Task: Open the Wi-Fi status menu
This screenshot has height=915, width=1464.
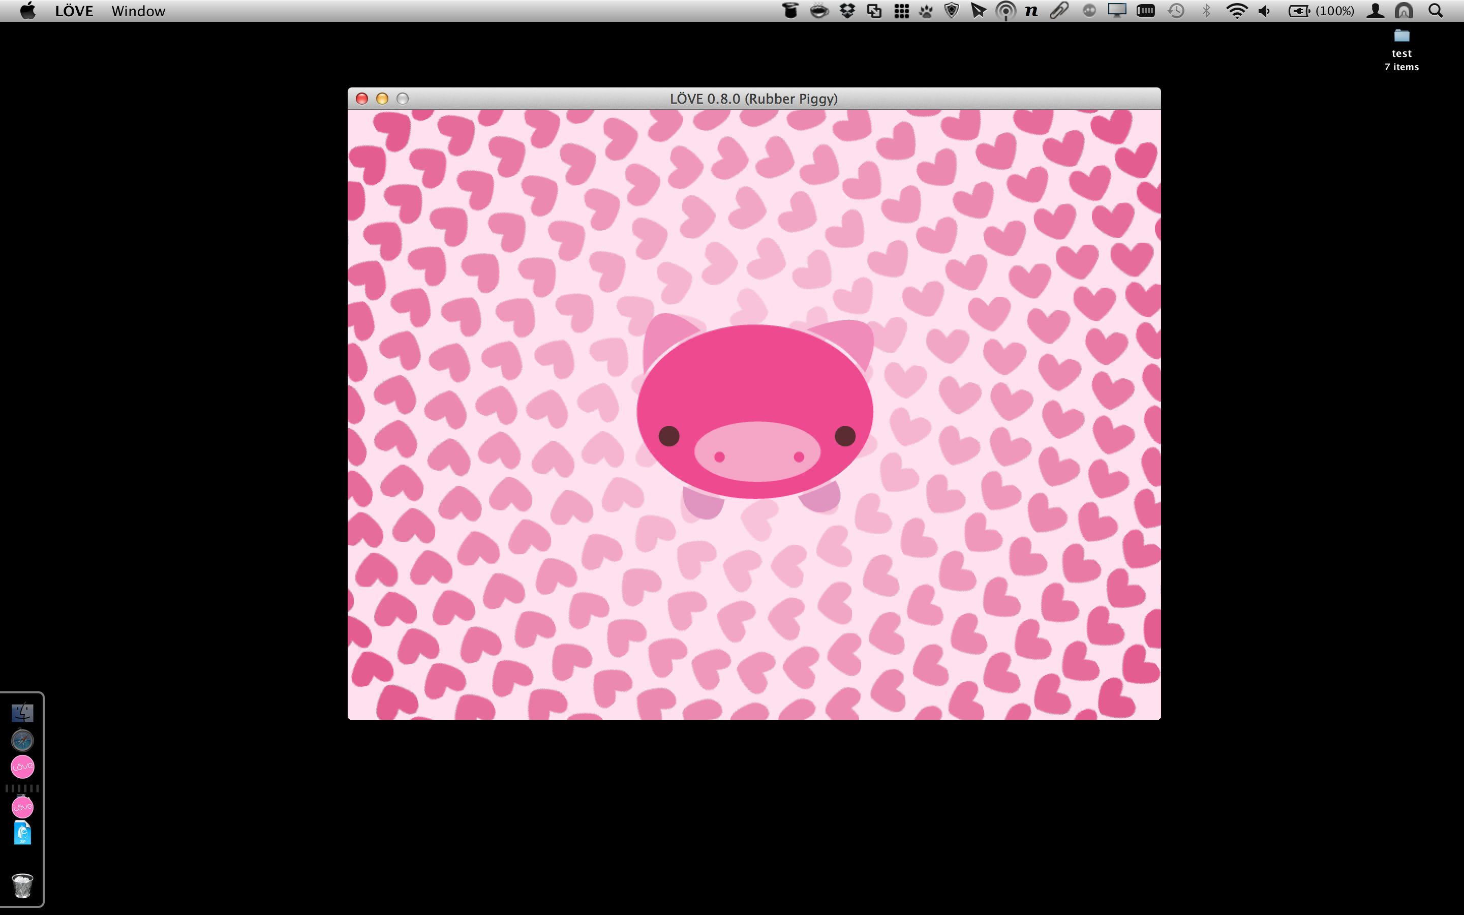Action: 1237,11
